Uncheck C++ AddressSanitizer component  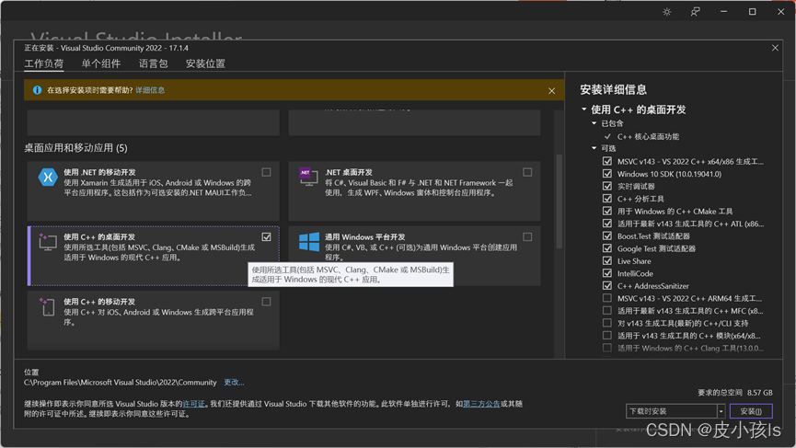[x=607, y=286]
